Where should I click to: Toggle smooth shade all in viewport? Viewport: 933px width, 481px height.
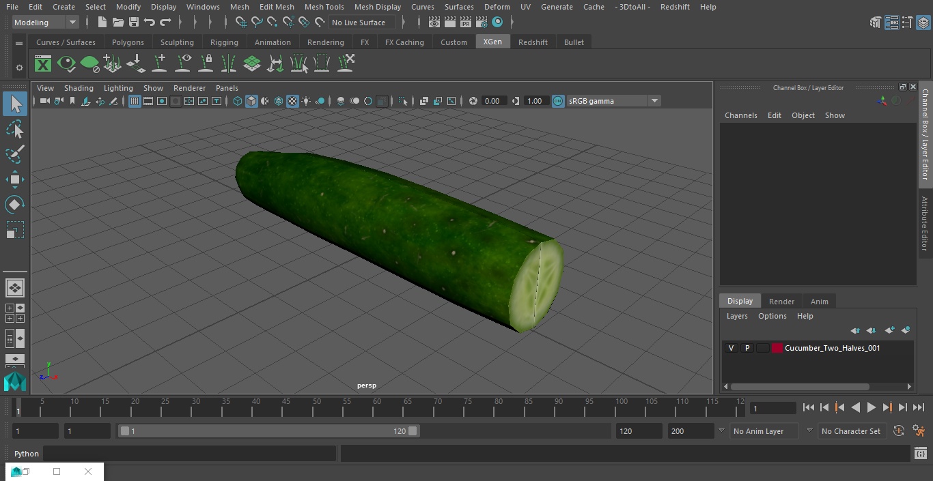[x=251, y=101]
